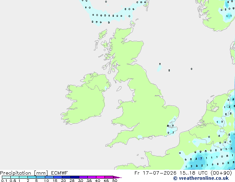Select the legend swatch between 0.5 and 1
Viewport: 235px width, 182px height.
pos(15,177)
